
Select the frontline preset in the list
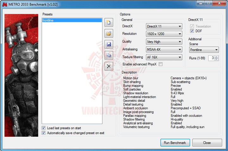click(x=72, y=20)
